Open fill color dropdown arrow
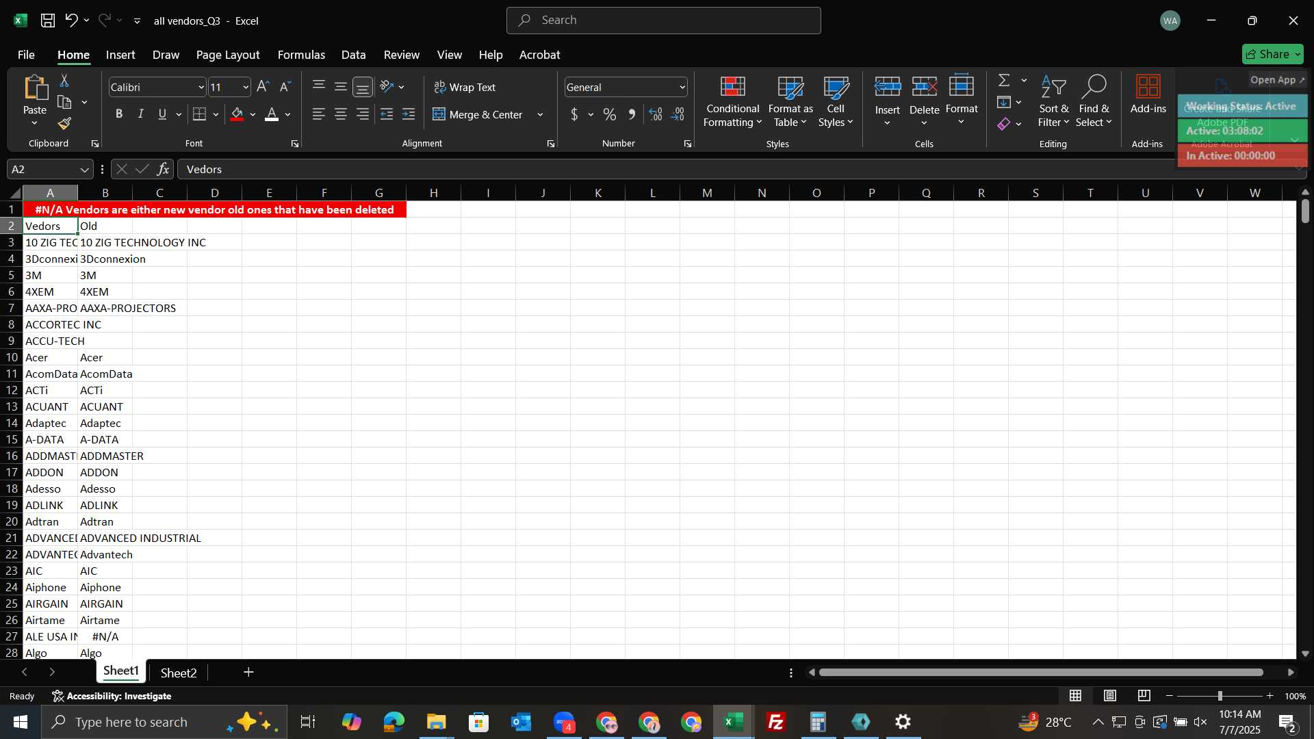 (x=253, y=114)
